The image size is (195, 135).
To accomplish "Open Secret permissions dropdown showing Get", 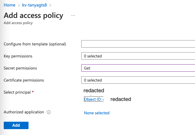I will pyautogui.click(x=138, y=68).
